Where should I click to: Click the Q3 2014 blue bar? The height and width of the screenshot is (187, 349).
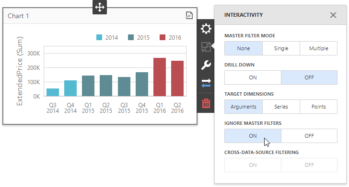pos(53,92)
